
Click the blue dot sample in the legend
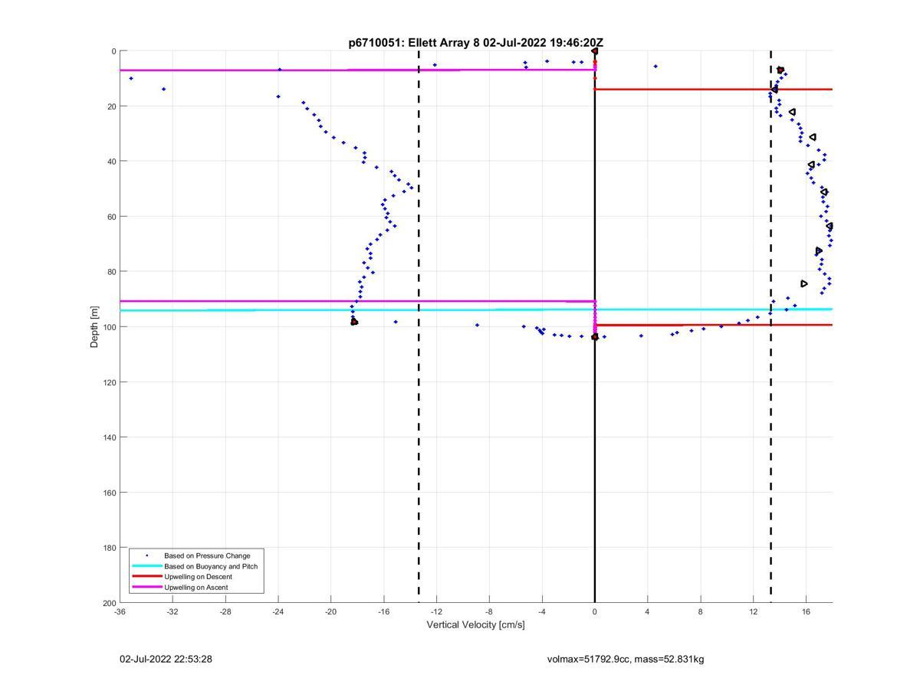pyautogui.click(x=146, y=555)
